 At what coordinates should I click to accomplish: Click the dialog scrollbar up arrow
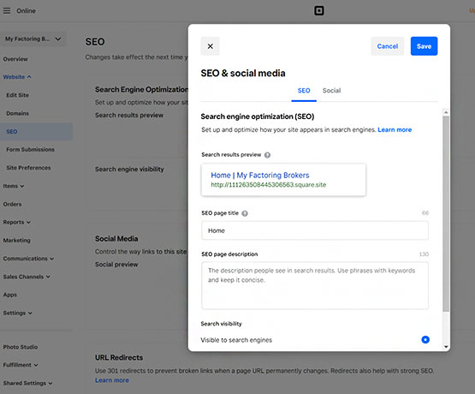coord(446,112)
